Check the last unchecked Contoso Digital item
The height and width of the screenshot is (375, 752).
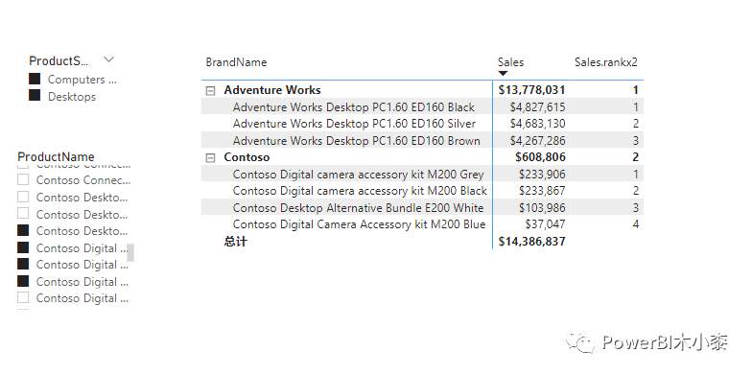pos(23,297)
